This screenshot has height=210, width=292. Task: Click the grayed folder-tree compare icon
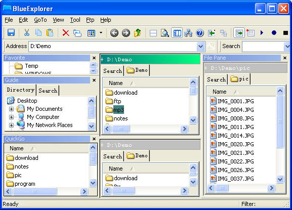[x=223, y=33]
